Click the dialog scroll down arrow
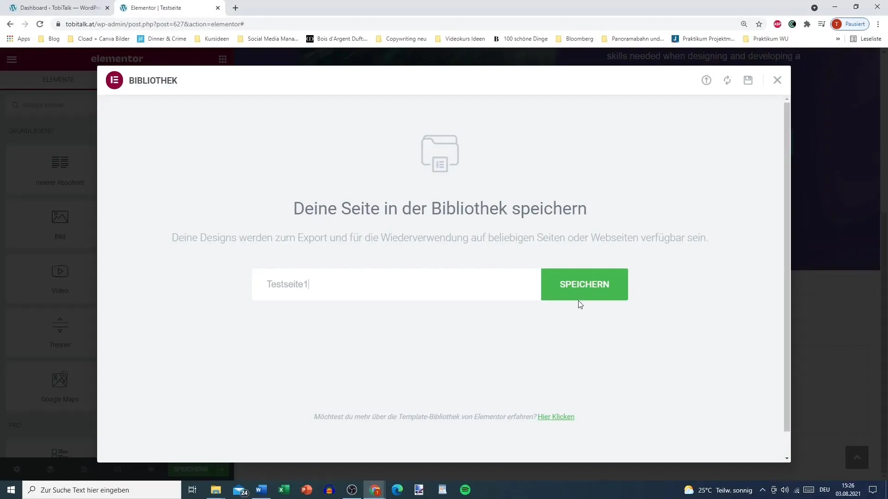Screen dimensions: 888x499 click(x=787, y=458)
